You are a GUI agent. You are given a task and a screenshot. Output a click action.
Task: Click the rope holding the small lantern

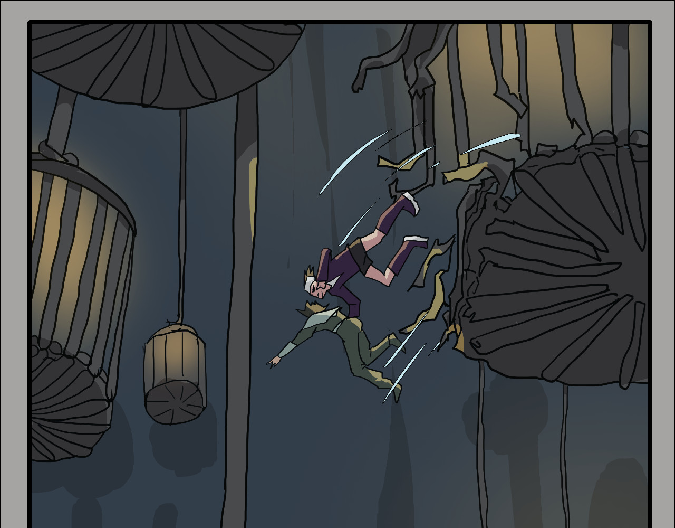tap(183, 216)
